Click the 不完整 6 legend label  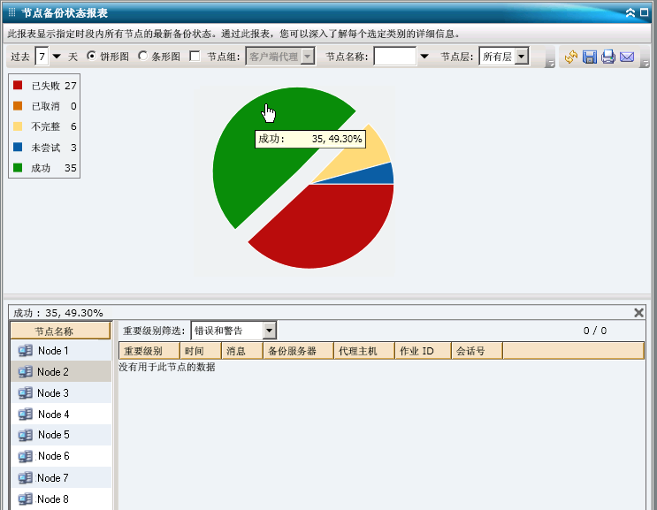pyautogui.click(x=54, y=126)
